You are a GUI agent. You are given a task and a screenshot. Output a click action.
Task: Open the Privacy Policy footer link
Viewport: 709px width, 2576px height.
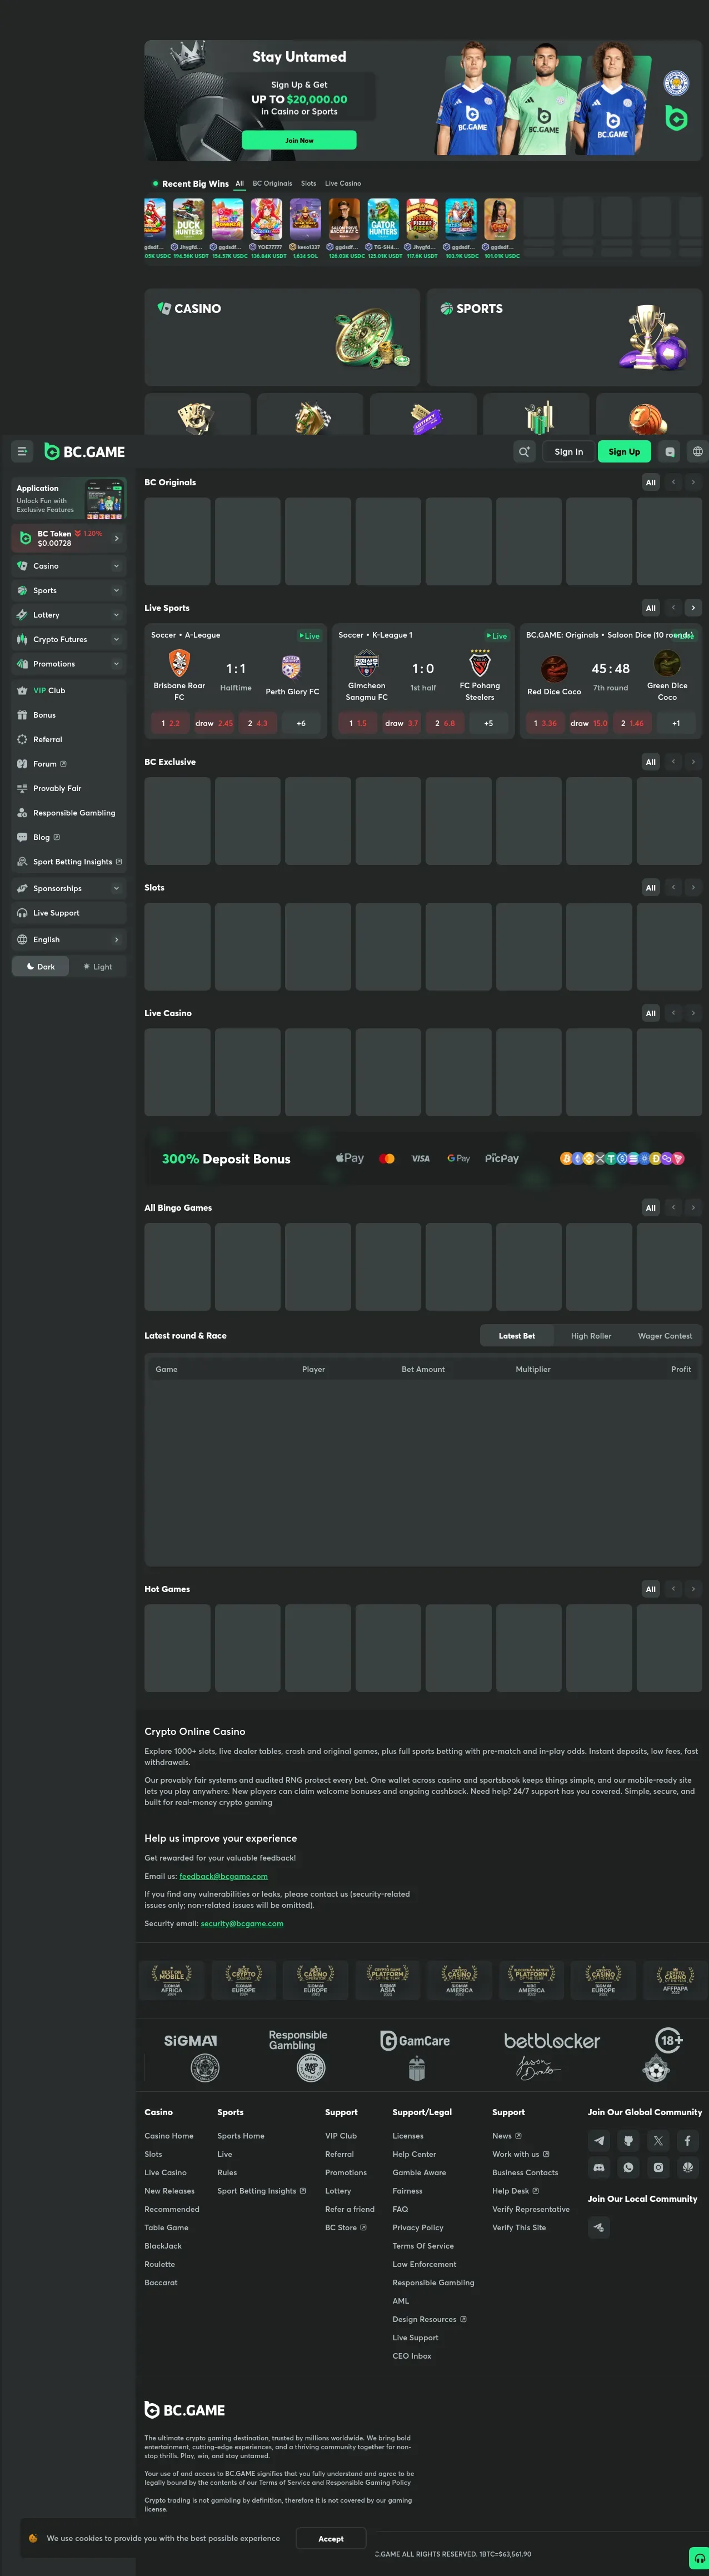pos(418,2227)
